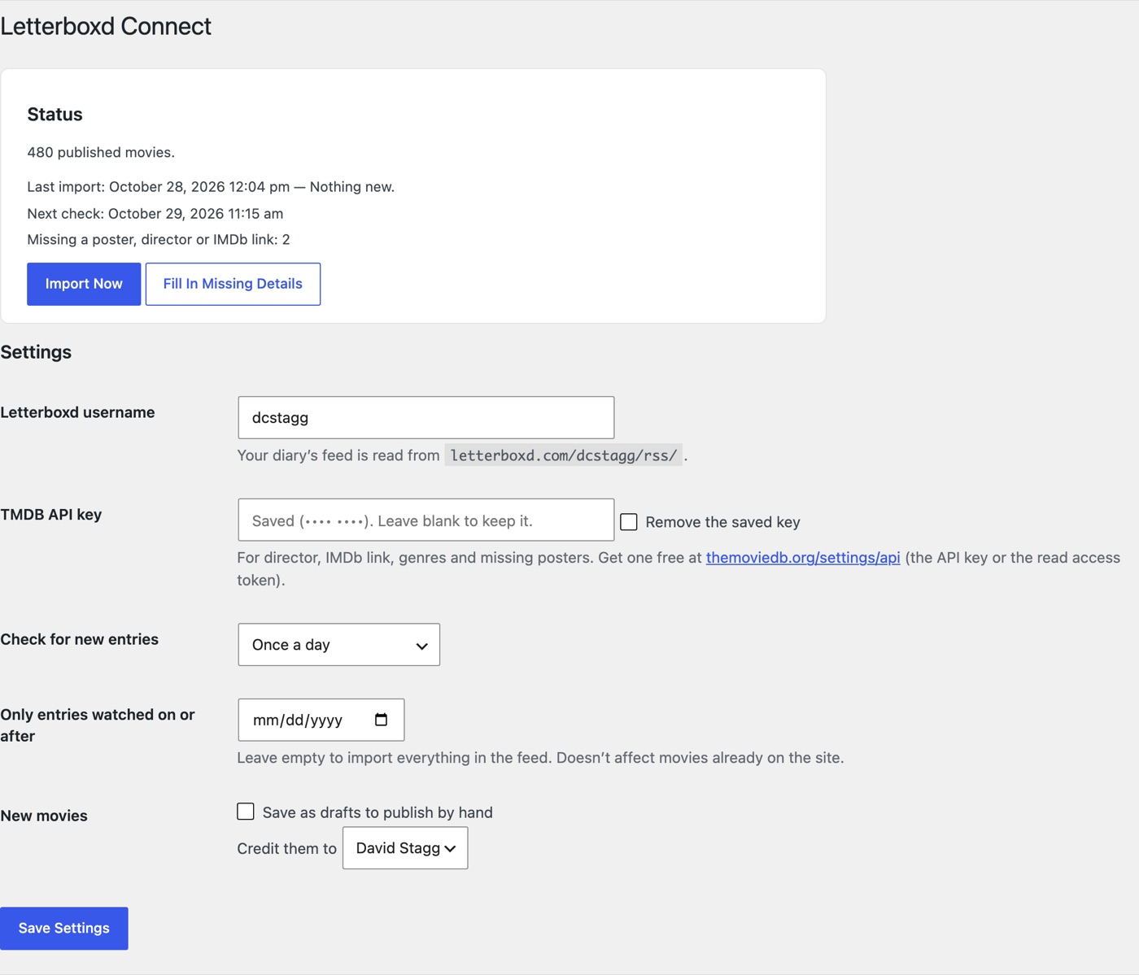The image size is (1139, 975).
Task: Open the calendar picker icon in date field
Action: 381,720
